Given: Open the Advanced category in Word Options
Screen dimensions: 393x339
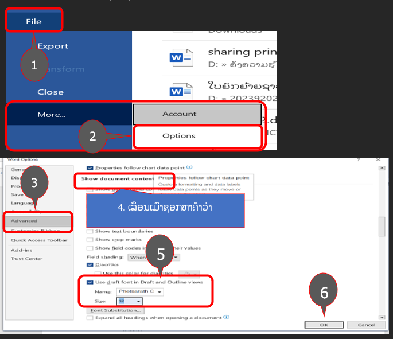Looking at the screenshot, I should [x=24, y=221].
